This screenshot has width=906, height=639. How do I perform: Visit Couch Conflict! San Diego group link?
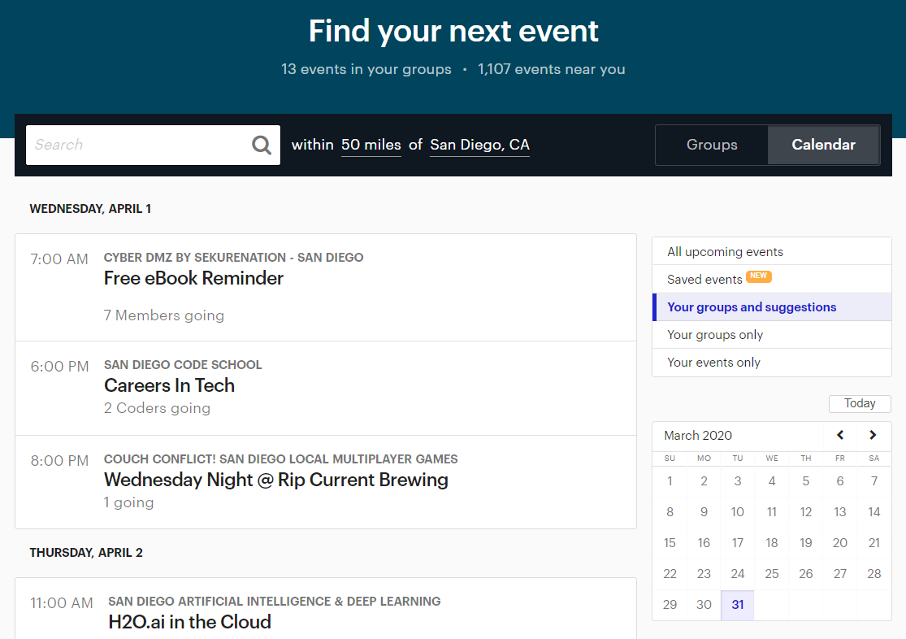point(281,459)
